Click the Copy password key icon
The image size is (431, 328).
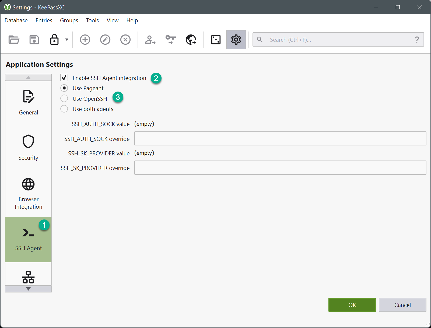(x=170, y=40)
